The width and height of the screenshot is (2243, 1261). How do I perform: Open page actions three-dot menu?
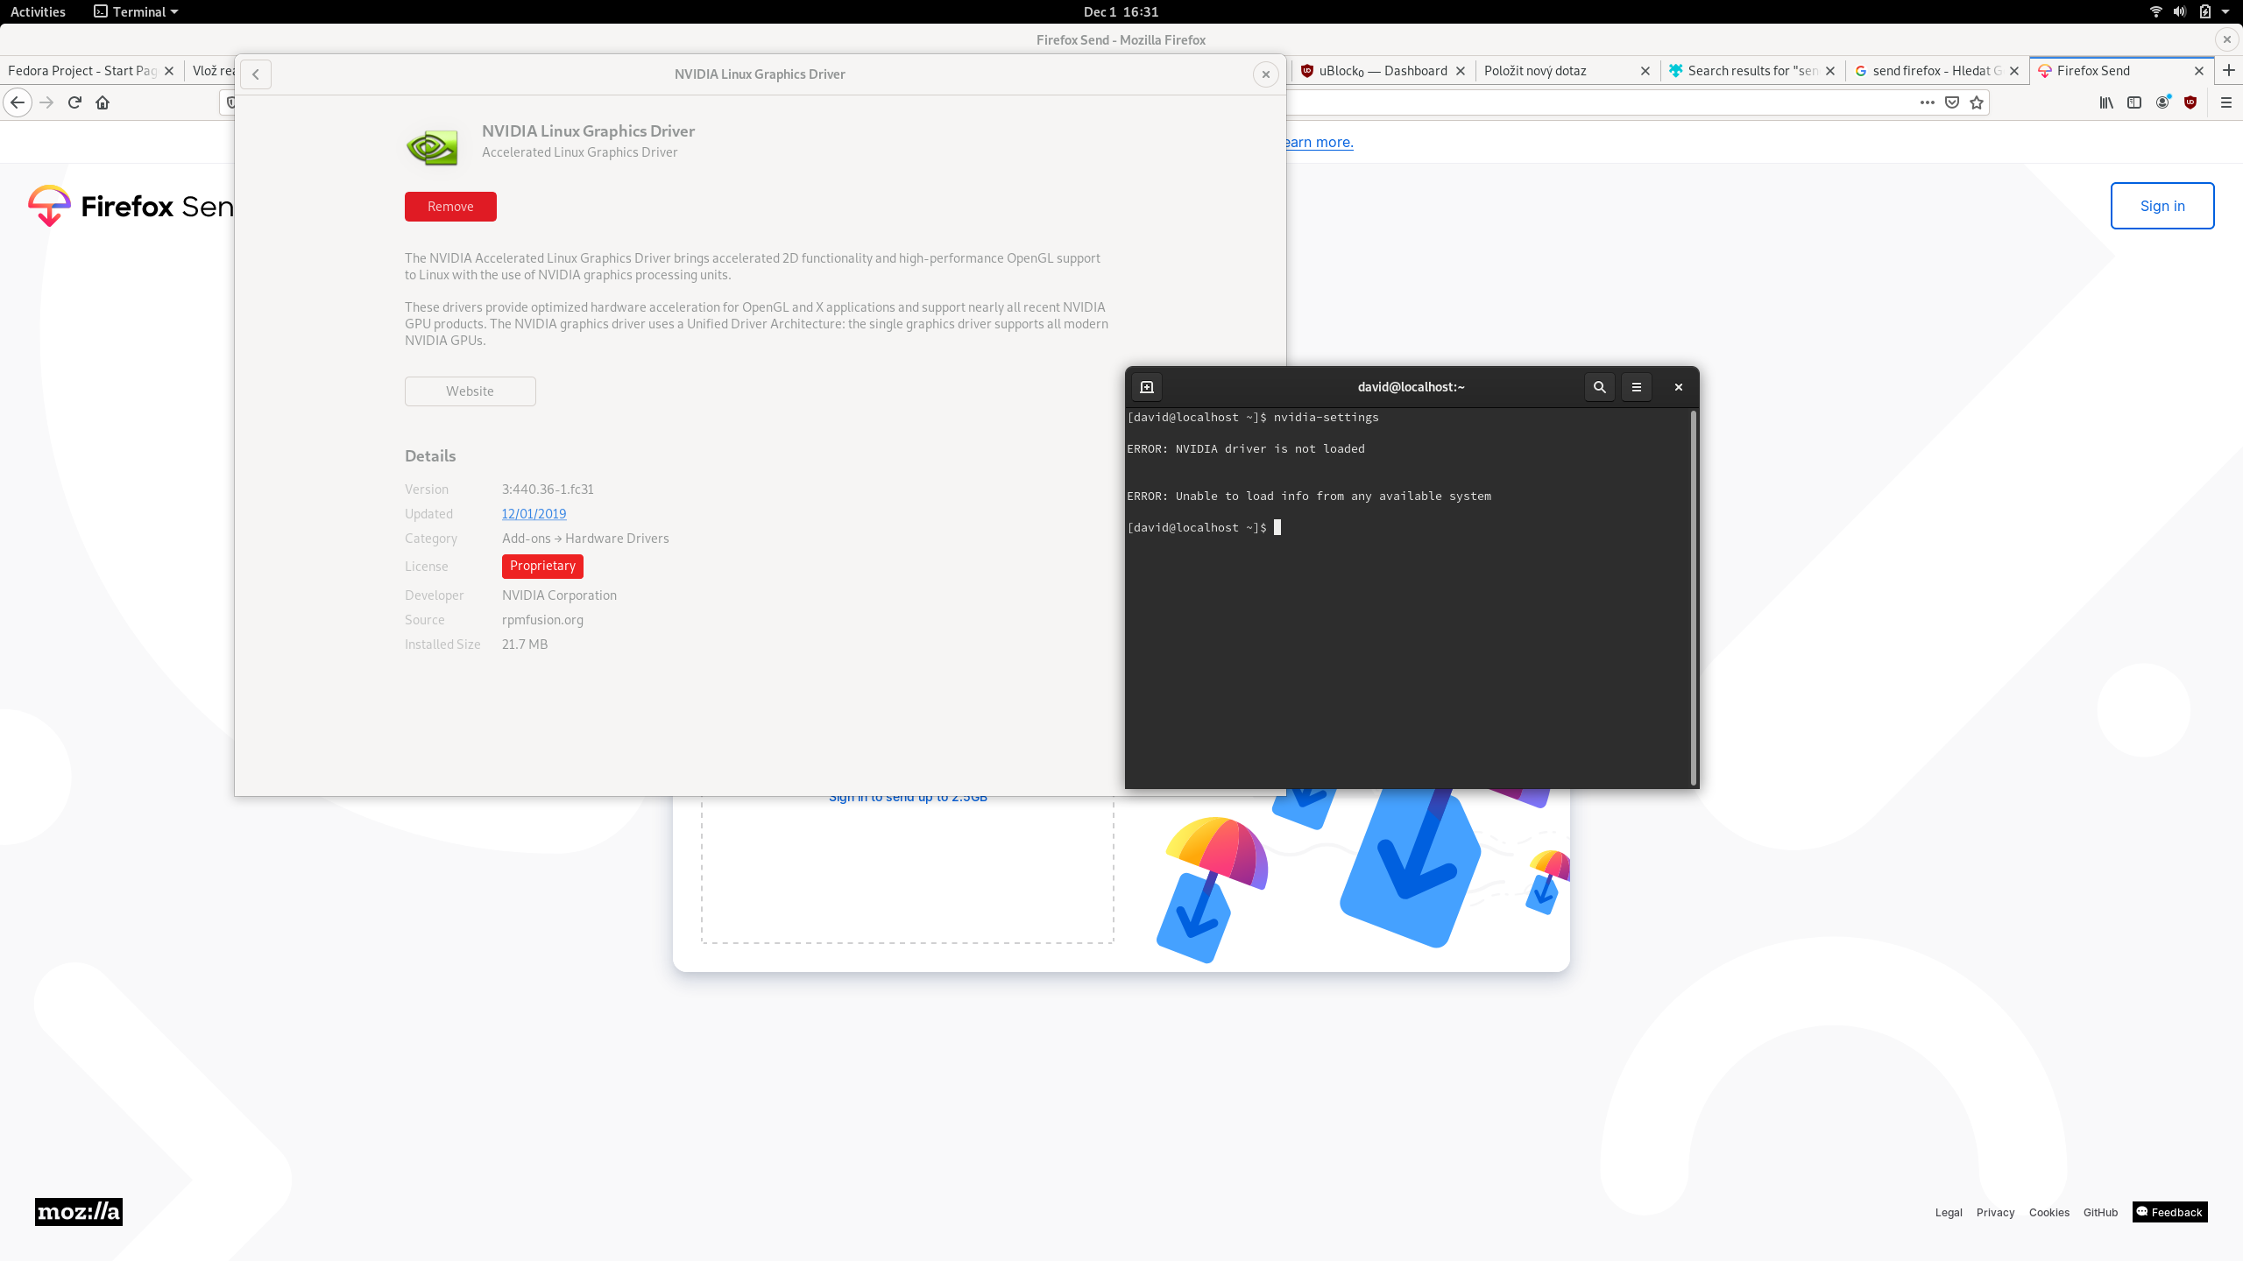[1927, 102]
